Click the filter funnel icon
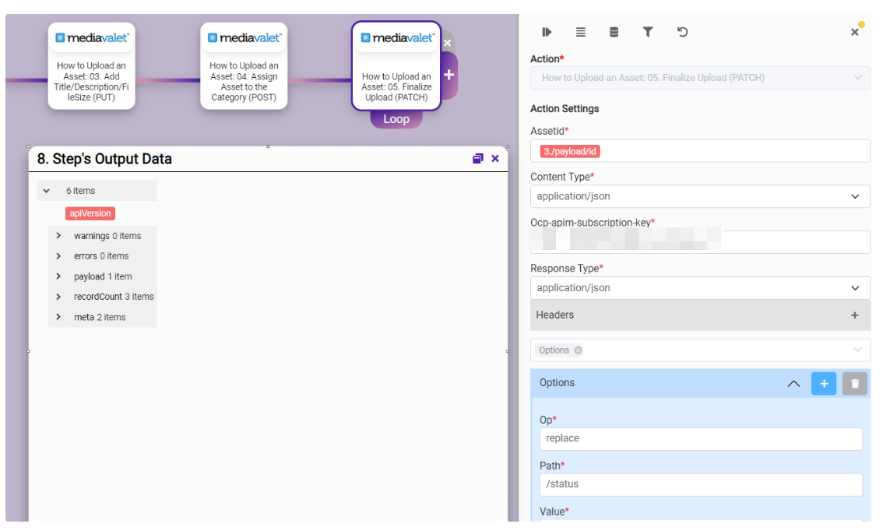This screenshot has height=531, width=883. (648, 32)
